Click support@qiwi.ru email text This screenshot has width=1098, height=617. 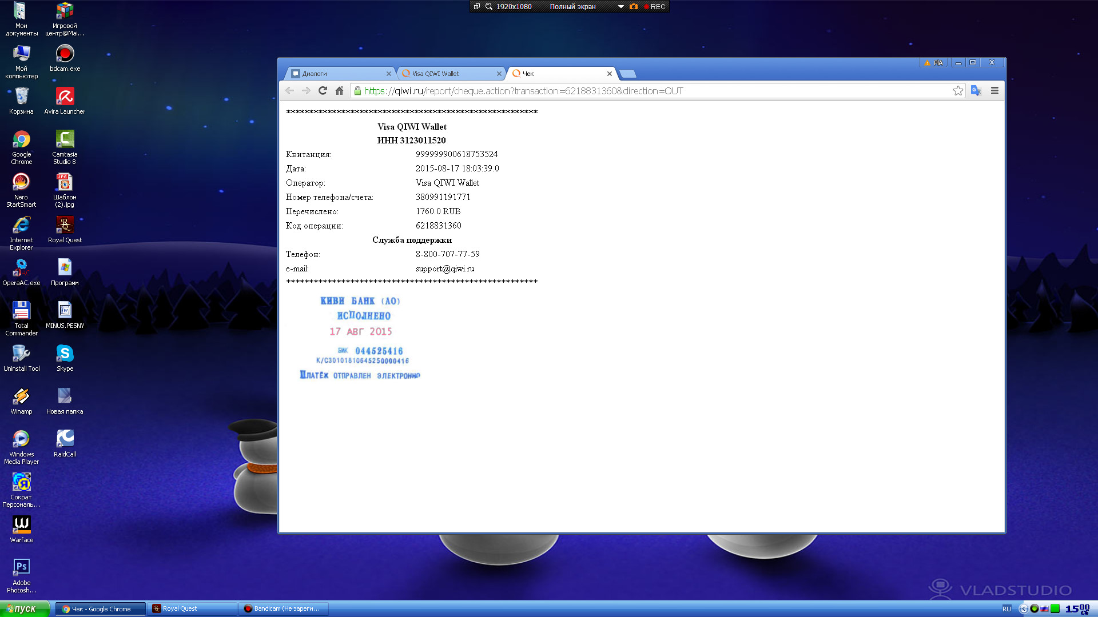(445, 269)
